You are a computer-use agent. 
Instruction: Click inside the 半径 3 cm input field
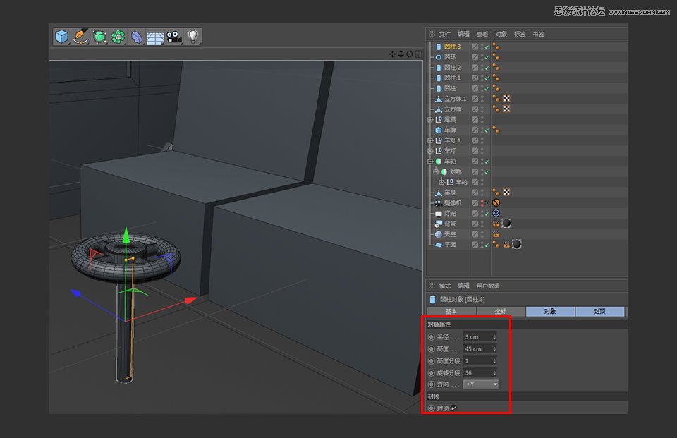click(x=476, y=336)
